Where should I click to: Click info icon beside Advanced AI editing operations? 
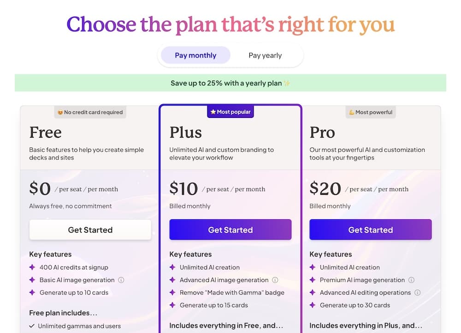coord(418,292)
